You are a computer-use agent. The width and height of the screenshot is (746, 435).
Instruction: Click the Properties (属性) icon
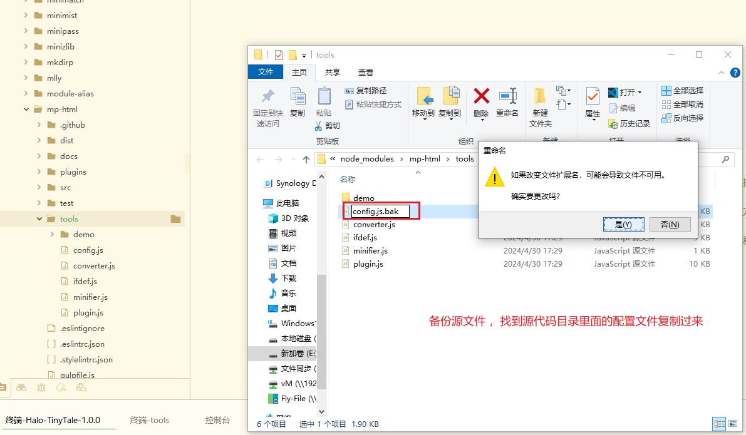click(593, 96)
